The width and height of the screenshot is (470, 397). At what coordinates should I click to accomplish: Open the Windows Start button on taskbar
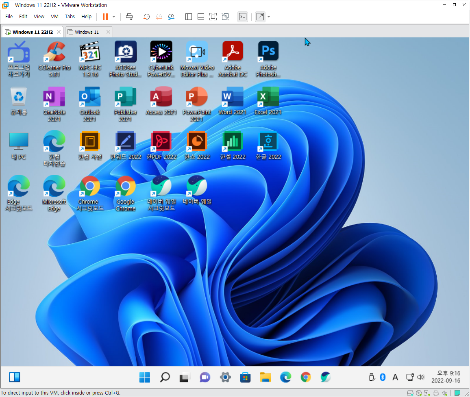coord(145,377)
